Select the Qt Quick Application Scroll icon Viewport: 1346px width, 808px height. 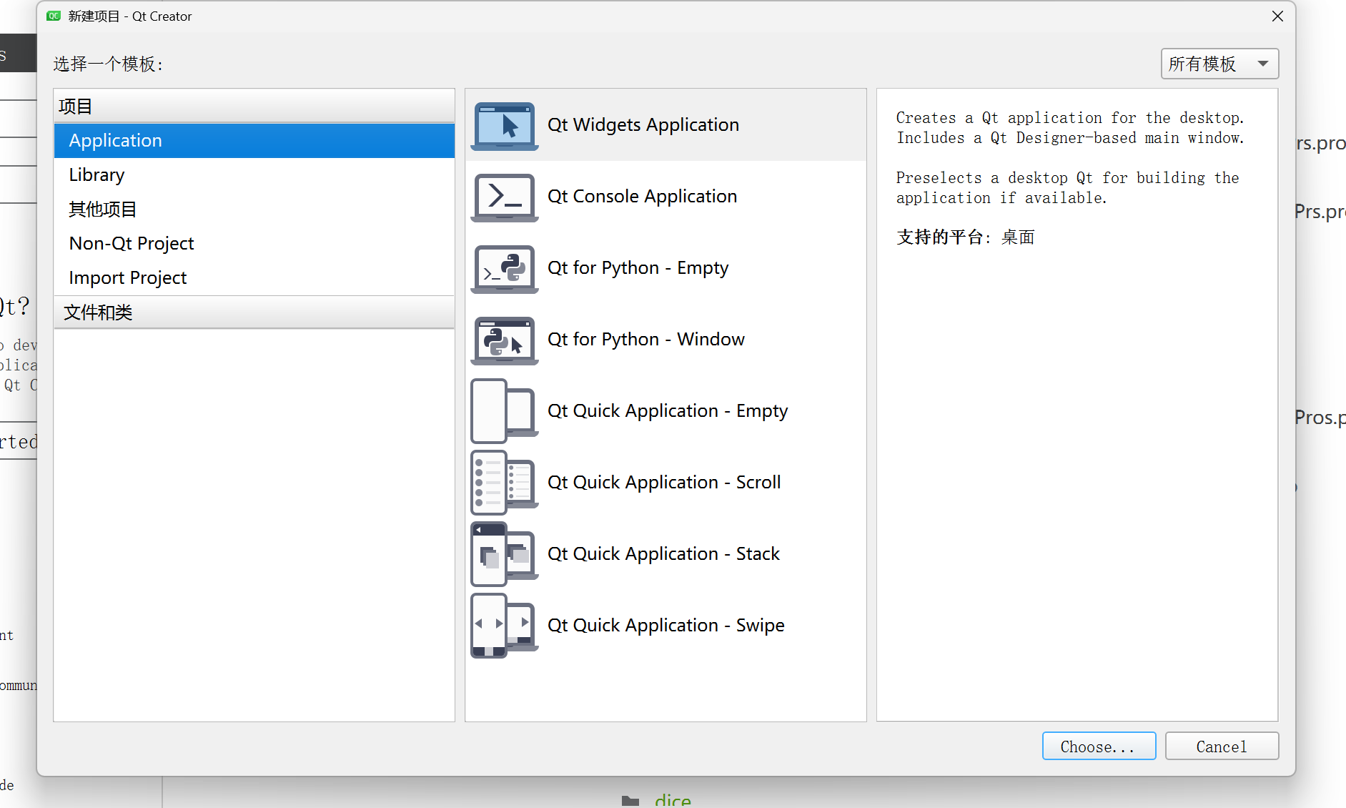tap(504, 483)
